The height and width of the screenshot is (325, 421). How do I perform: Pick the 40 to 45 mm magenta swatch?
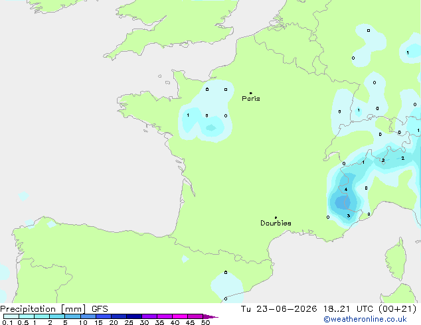180,316
